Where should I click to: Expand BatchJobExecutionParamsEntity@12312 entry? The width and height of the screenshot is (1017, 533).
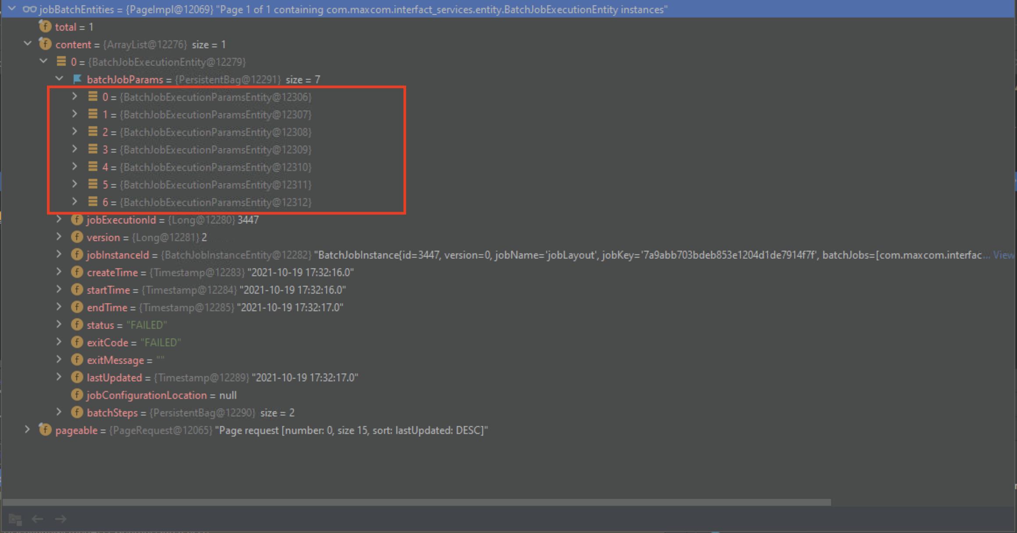click(75, 202)
